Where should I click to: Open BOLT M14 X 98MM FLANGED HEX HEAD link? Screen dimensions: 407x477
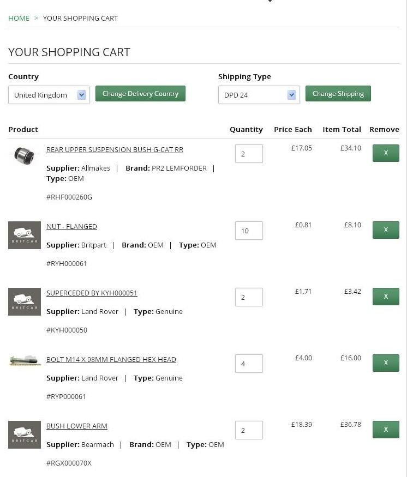coord(111,360)
